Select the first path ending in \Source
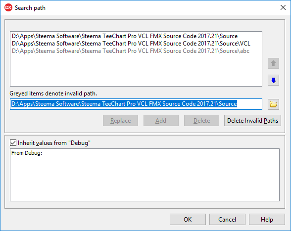The image size is (291, 231). coord(125,36)
